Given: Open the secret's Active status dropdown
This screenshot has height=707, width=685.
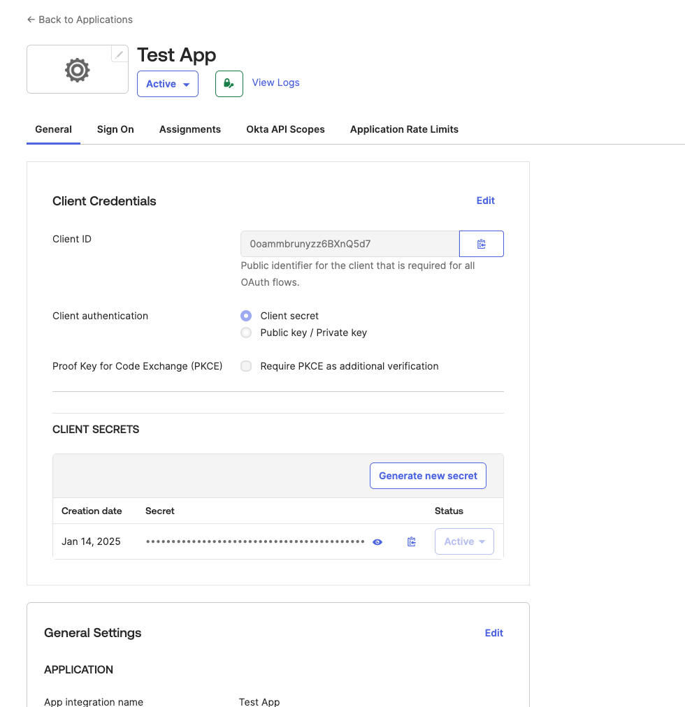Looking at the screenshot, I should [464, 541].
